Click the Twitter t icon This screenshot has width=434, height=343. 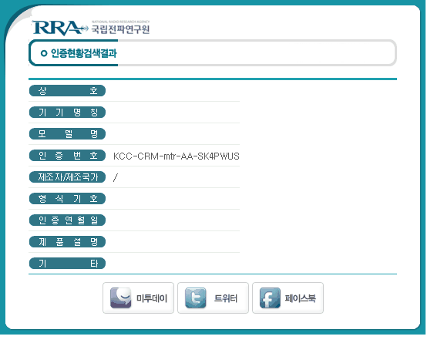tap(195, 298)
